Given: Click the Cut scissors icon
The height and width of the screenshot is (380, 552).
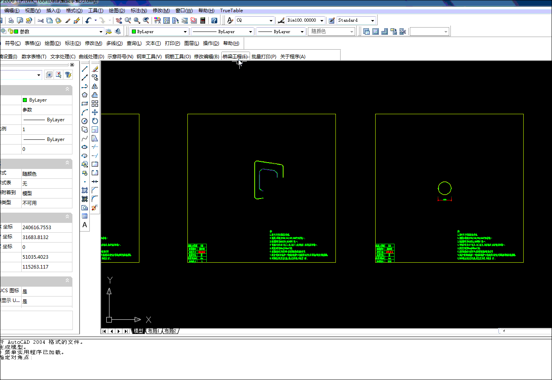Looking at the screenshot, I should point(41,20).
